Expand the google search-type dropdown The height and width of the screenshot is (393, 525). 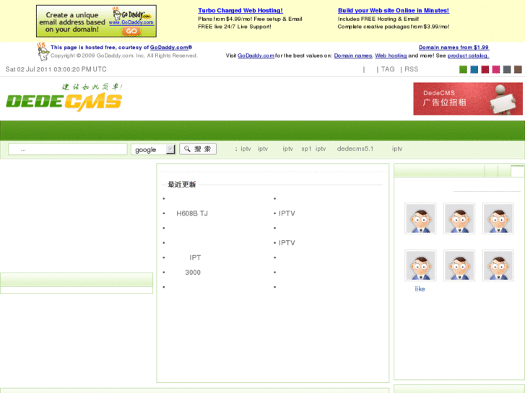[153, 149]
